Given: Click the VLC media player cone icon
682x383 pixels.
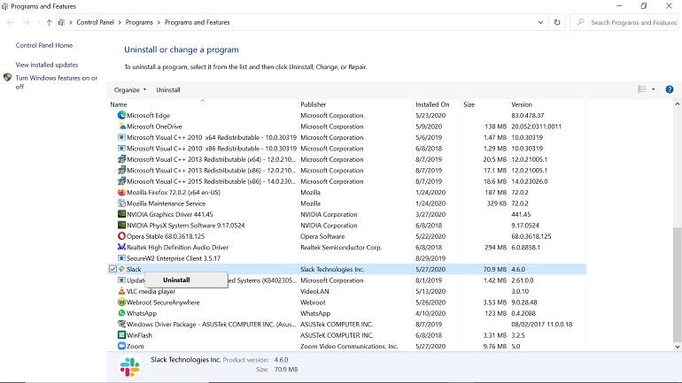Looking at the screenshot, I should click(122, 291).
